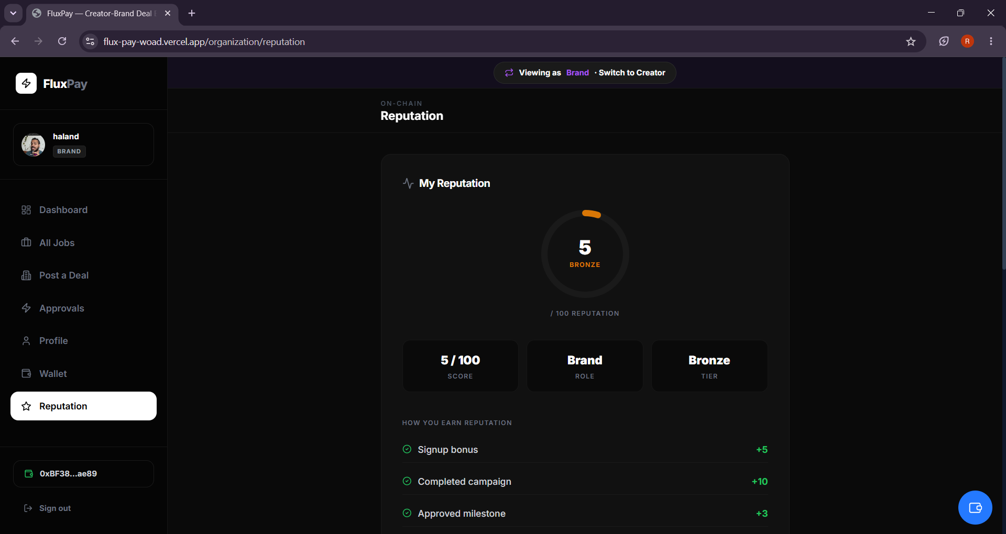Image resolution: width=1006 pixels, height=534 pixels.
Task: Open All Jobs in the sidebar
Action: 83,242
